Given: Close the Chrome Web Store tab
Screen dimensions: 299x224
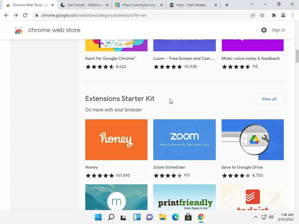Looking at the screenshot, I should (53, 5).
